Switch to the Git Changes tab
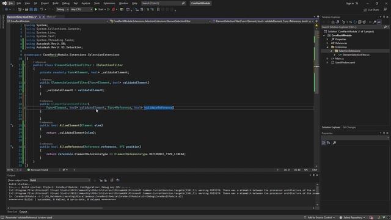 tap(349, 127)
